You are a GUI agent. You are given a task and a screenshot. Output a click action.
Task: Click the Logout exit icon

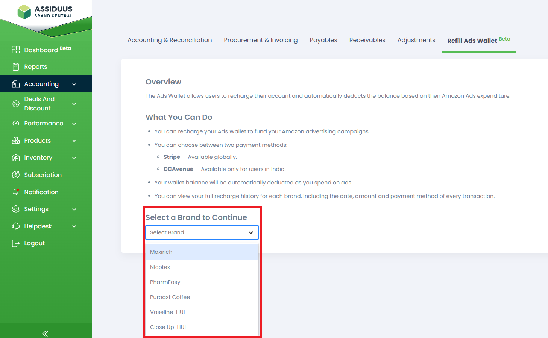pyautogui.click(x=16, y=243)
